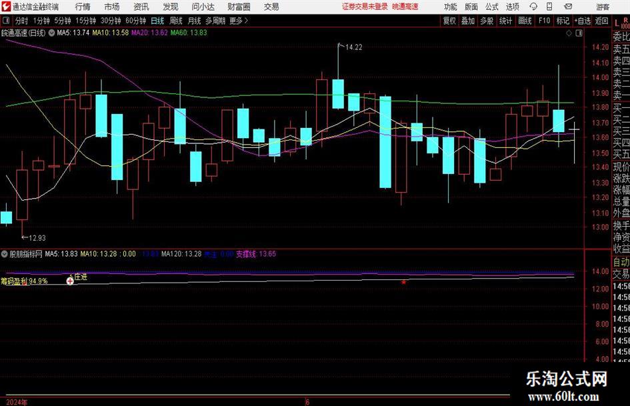Switch to 5分钟 period tab
Image resolution: width=630 pixels, height=406 pixels.
63,21
